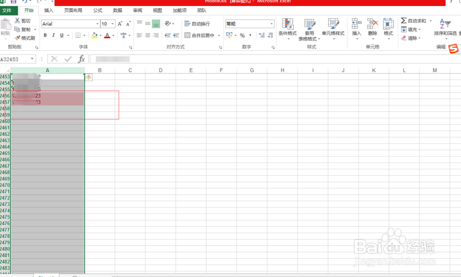This screenshot has height=277, width=461.
Task: Open the font size dropdown
Action: 112,24
